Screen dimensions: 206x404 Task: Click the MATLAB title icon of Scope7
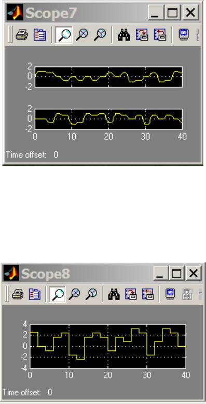[15, 12]
